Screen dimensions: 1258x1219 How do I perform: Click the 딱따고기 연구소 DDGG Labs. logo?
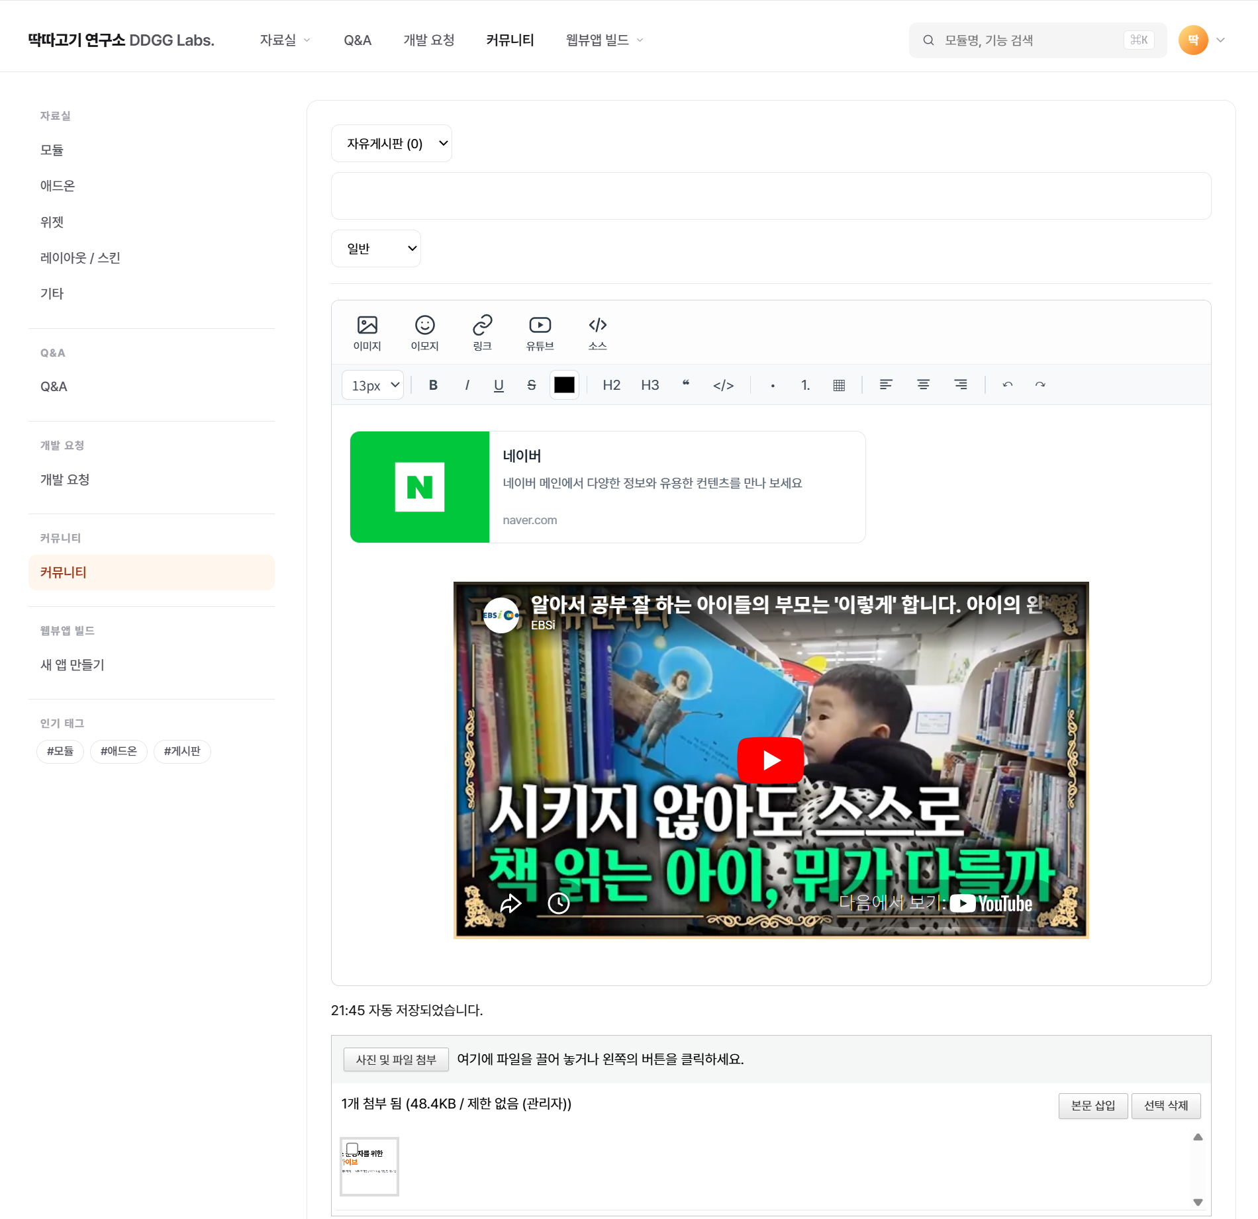coord(121,40)
